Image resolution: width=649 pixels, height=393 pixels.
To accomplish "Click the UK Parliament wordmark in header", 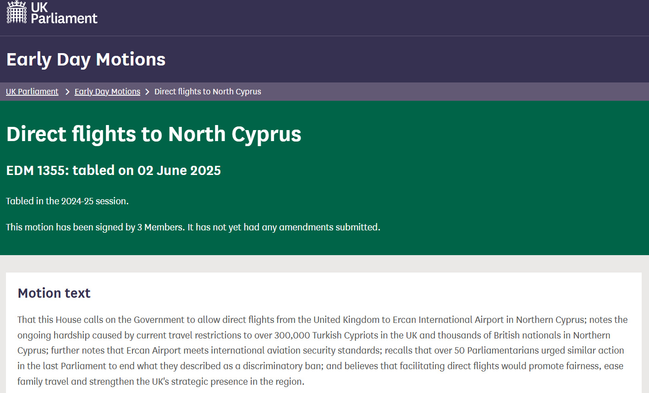I will tap(64, 13).
